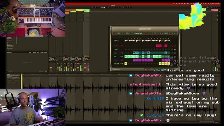
Task: Click the Play button in Ableton's transport
Action: click(x=101, y=8)
